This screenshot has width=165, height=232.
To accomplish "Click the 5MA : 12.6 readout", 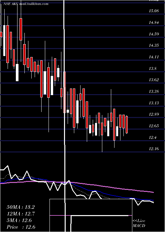I will 19,220.
